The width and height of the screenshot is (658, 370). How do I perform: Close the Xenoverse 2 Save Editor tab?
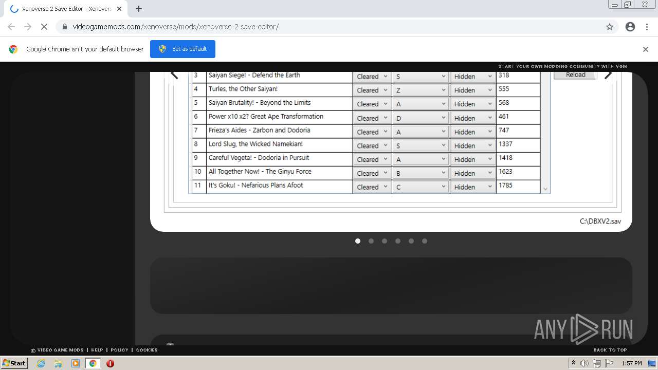point(119,9)
